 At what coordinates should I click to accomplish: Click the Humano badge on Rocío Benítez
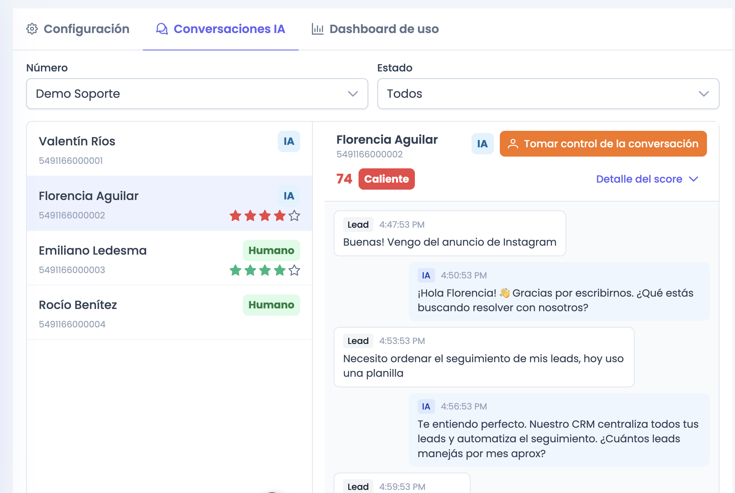tap(271, 305)
